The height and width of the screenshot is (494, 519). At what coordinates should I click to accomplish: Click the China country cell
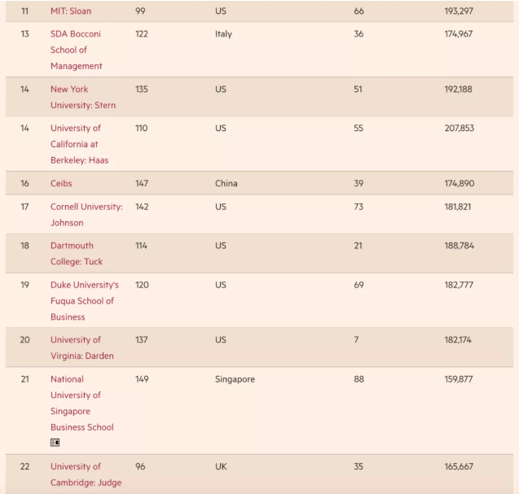click(227, 183)
